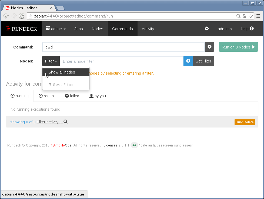Open a new browser tab
Image resolution: width=264 pixels, height=199 pixels.
pos(60,8)
